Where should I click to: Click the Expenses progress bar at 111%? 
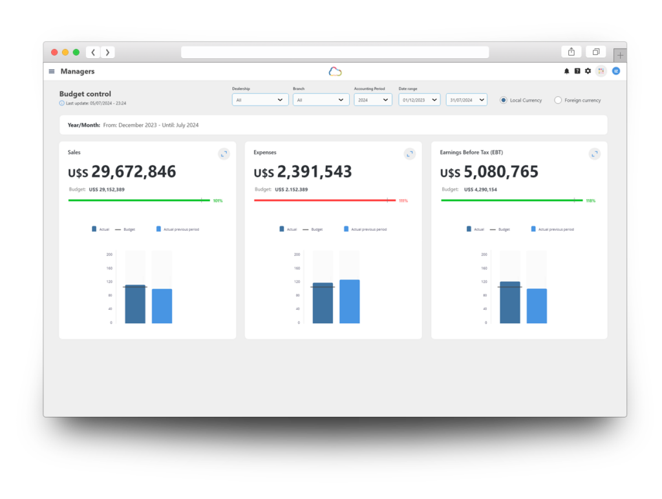coord(325,200)
